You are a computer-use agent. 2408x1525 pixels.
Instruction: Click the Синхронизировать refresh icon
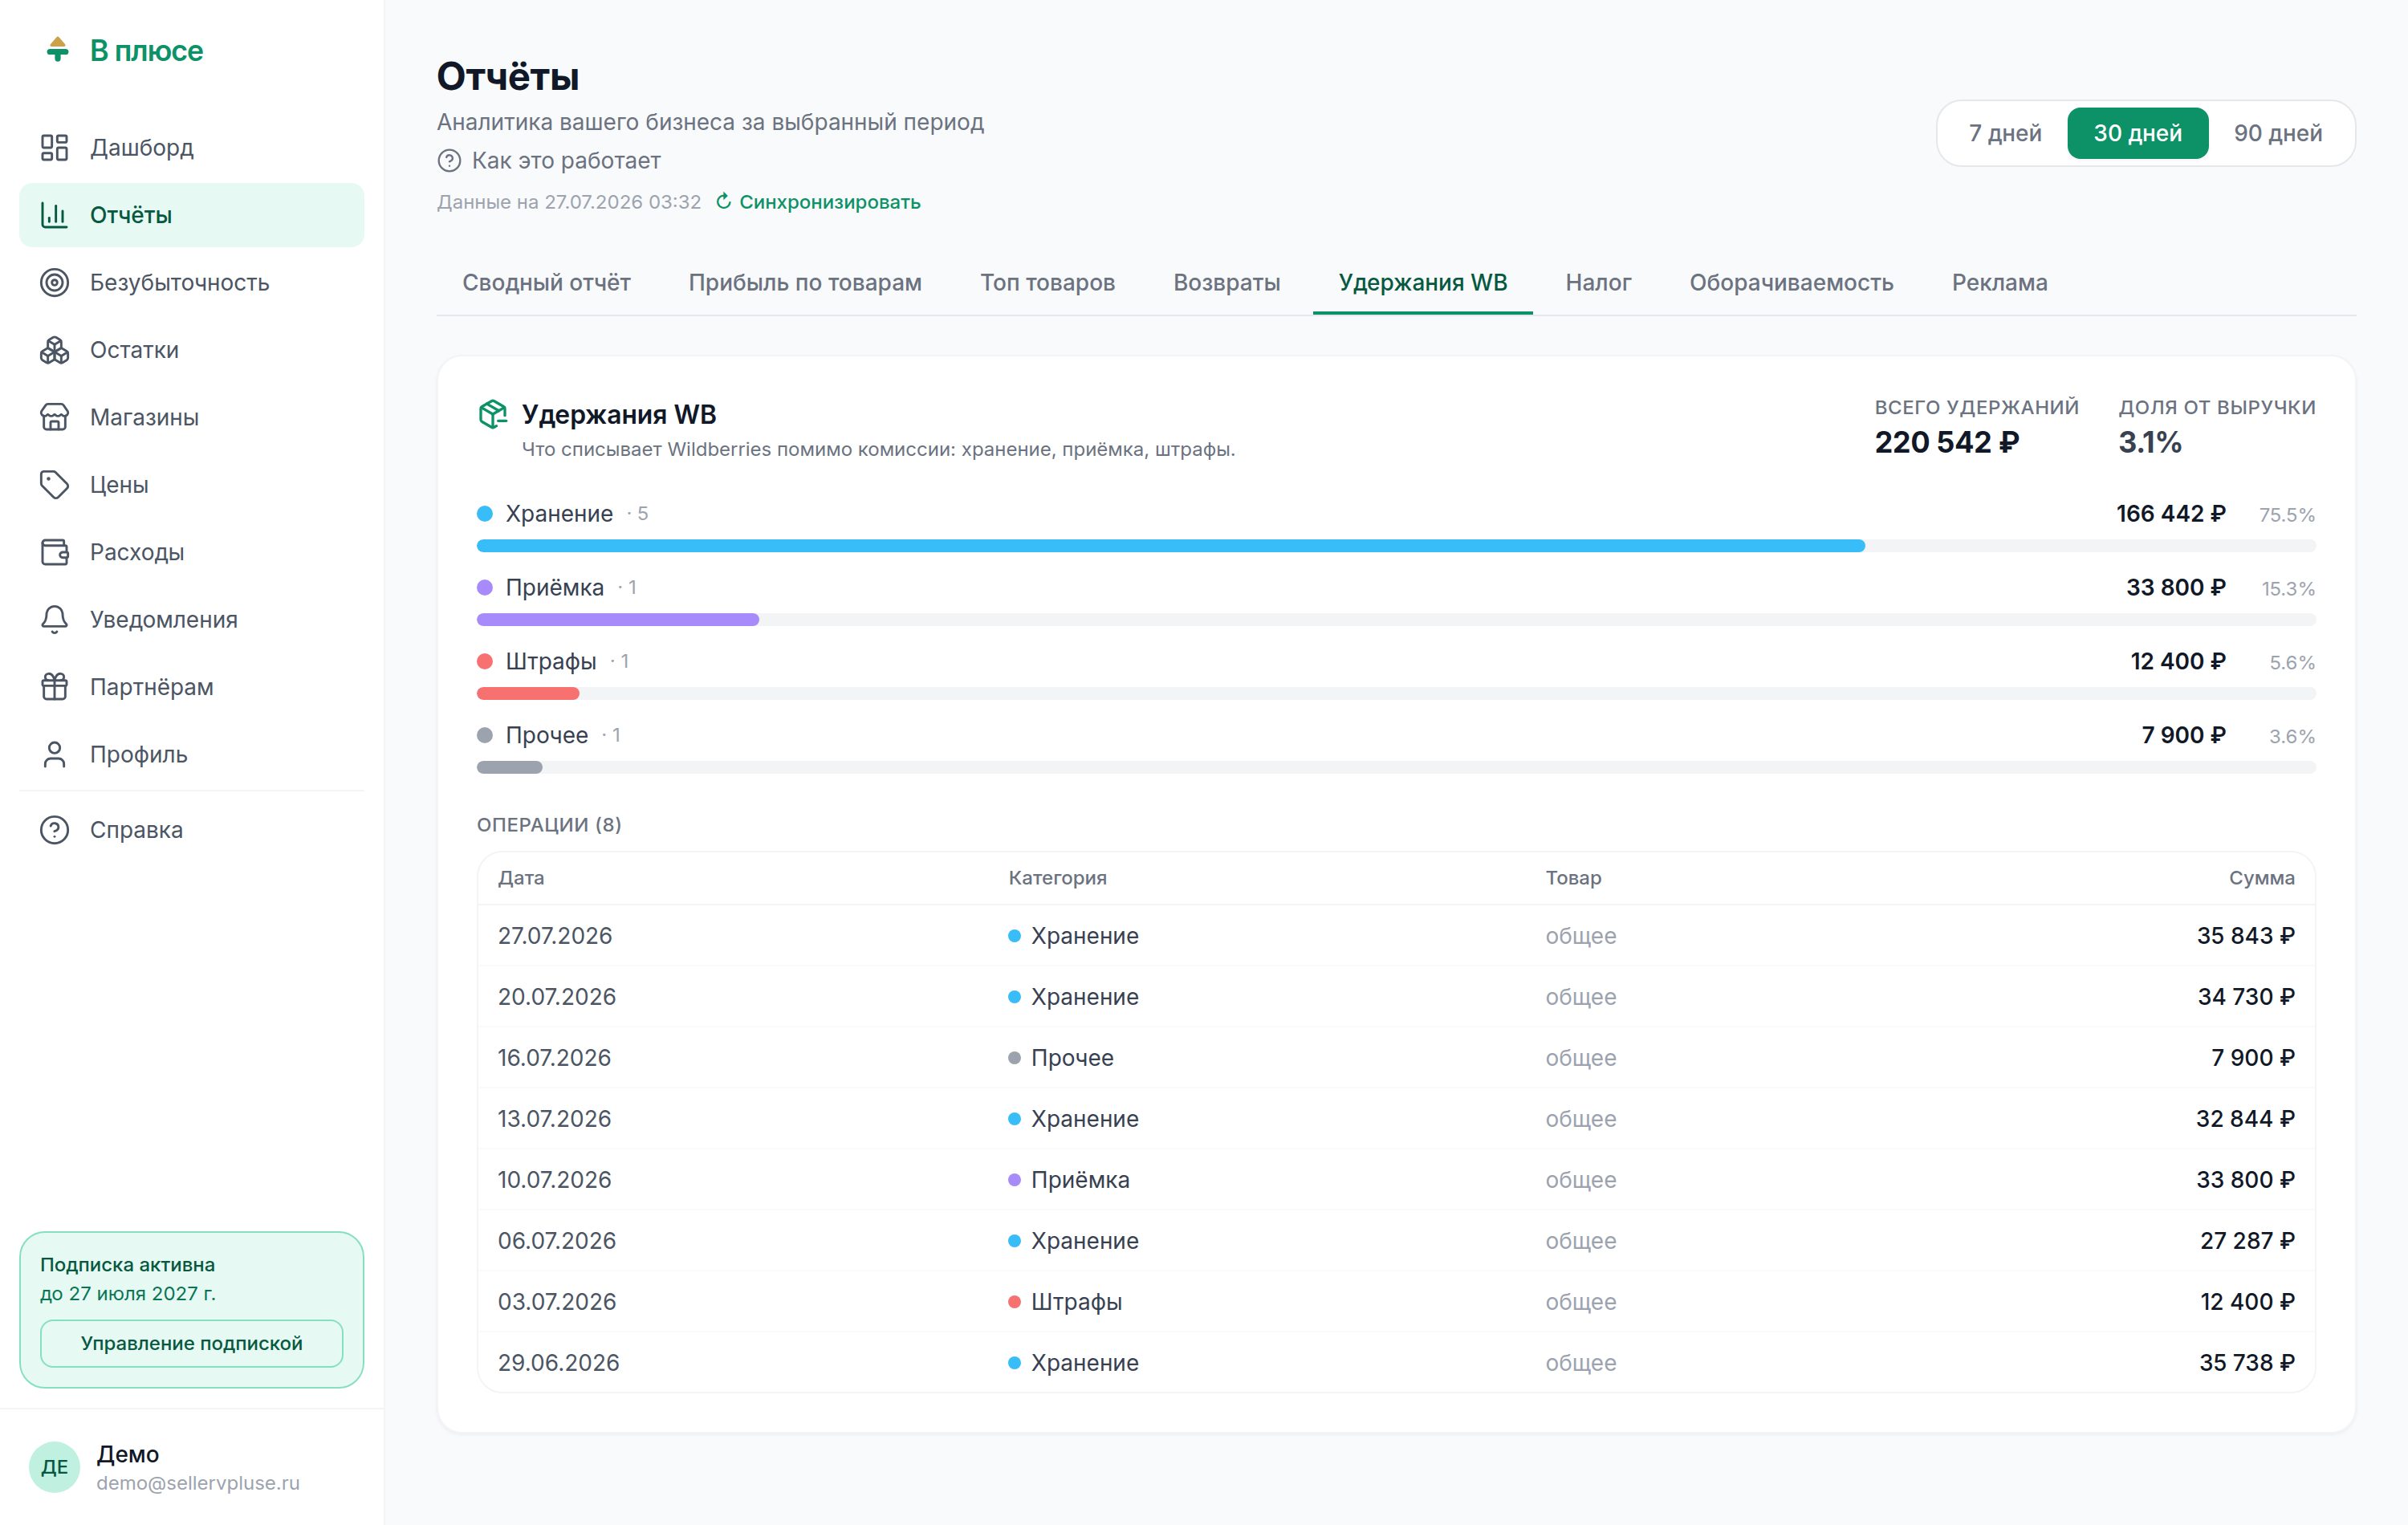point(724,201)
